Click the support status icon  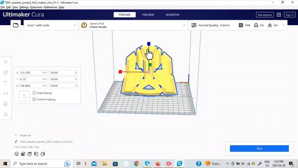click(x=256, y=25)
